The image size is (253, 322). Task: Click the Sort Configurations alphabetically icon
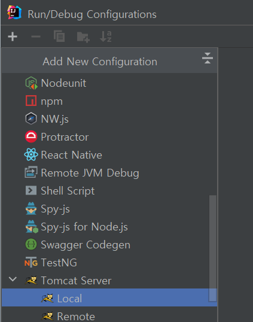[x=106, y=37]
